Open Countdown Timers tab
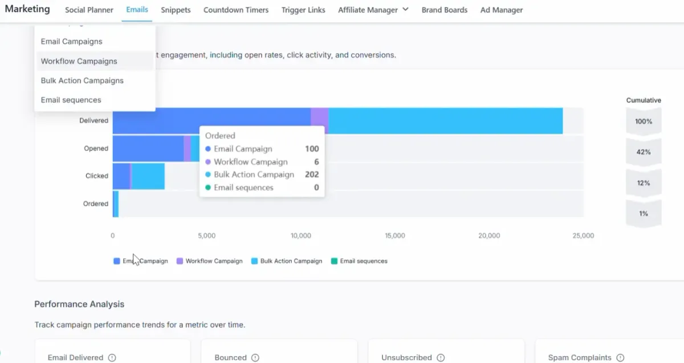 (236, 10)
